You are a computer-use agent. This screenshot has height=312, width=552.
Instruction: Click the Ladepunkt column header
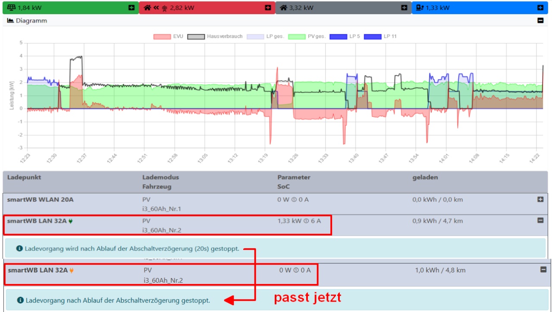24,177
